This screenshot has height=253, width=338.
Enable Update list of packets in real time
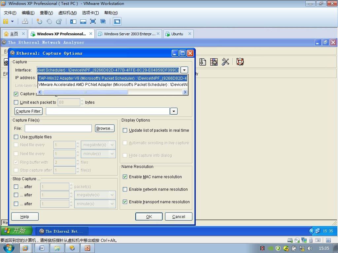click(125, 130)
